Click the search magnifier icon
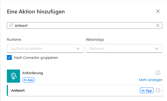 11,25
